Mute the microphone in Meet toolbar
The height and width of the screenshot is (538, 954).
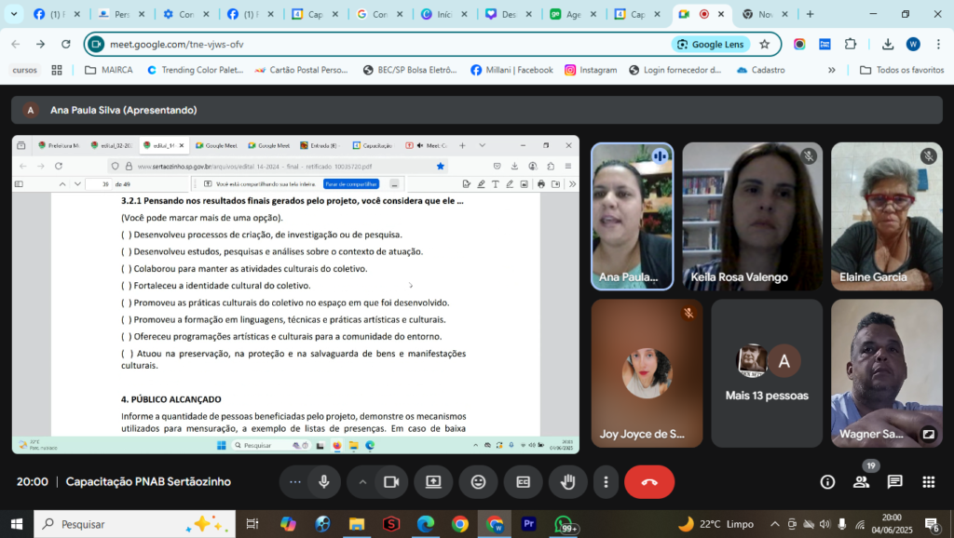(x=324, y=481)
